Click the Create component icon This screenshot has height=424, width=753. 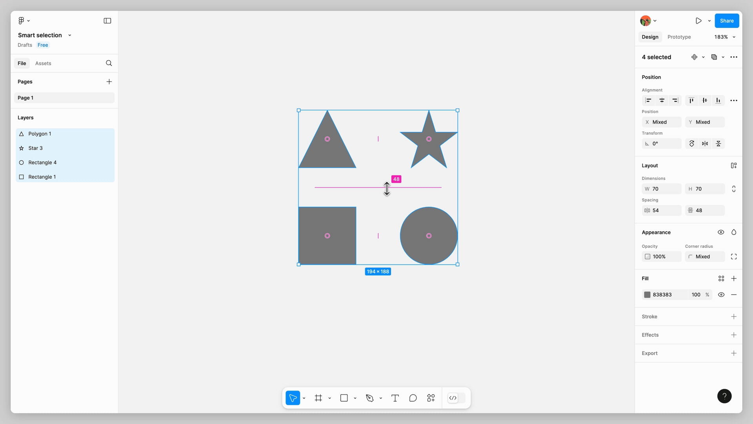[x=694, y=57]
